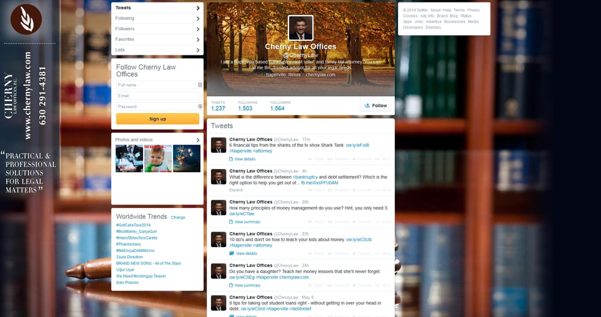
Task: Open the Favorites item in sidebar
Action: click(x=157, y=39)
